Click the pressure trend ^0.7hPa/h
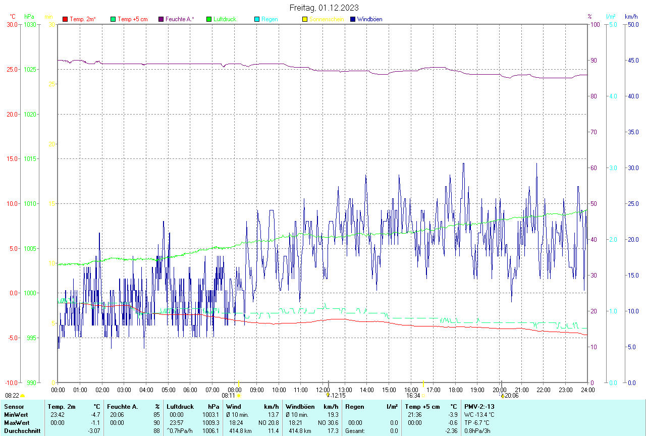Screen dimensions: 646x436 coord(180,431)
